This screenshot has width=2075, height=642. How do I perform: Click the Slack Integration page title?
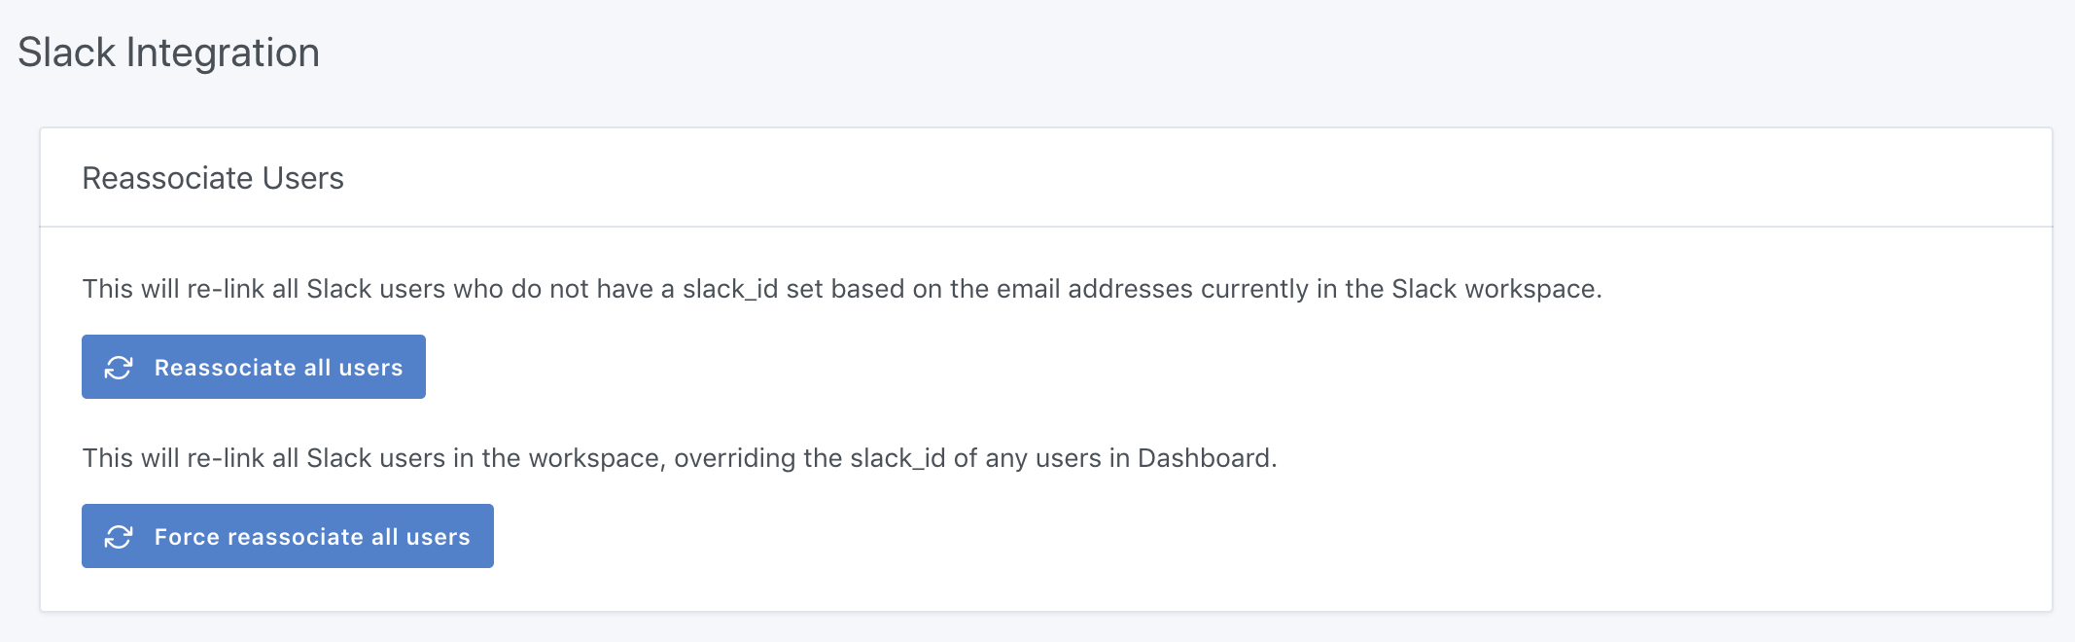pyautogui.click(x=168, y=53)
